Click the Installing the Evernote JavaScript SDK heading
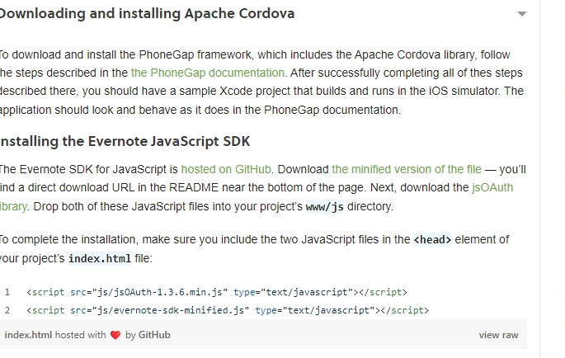 pos(125,141)
